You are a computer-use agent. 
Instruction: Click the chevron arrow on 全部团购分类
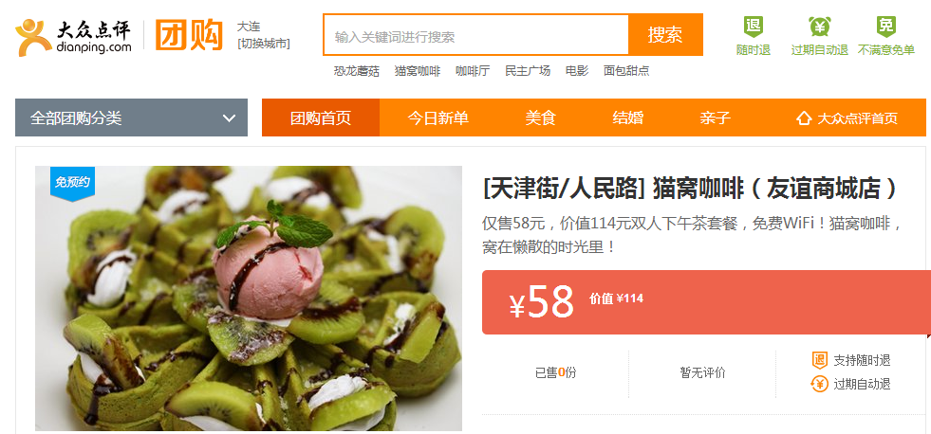click(229, 118)
